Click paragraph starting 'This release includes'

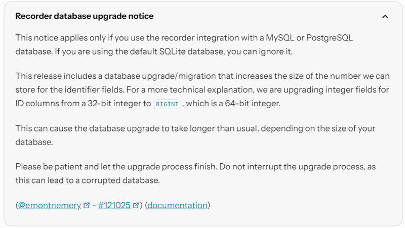(x=202, y=90)
